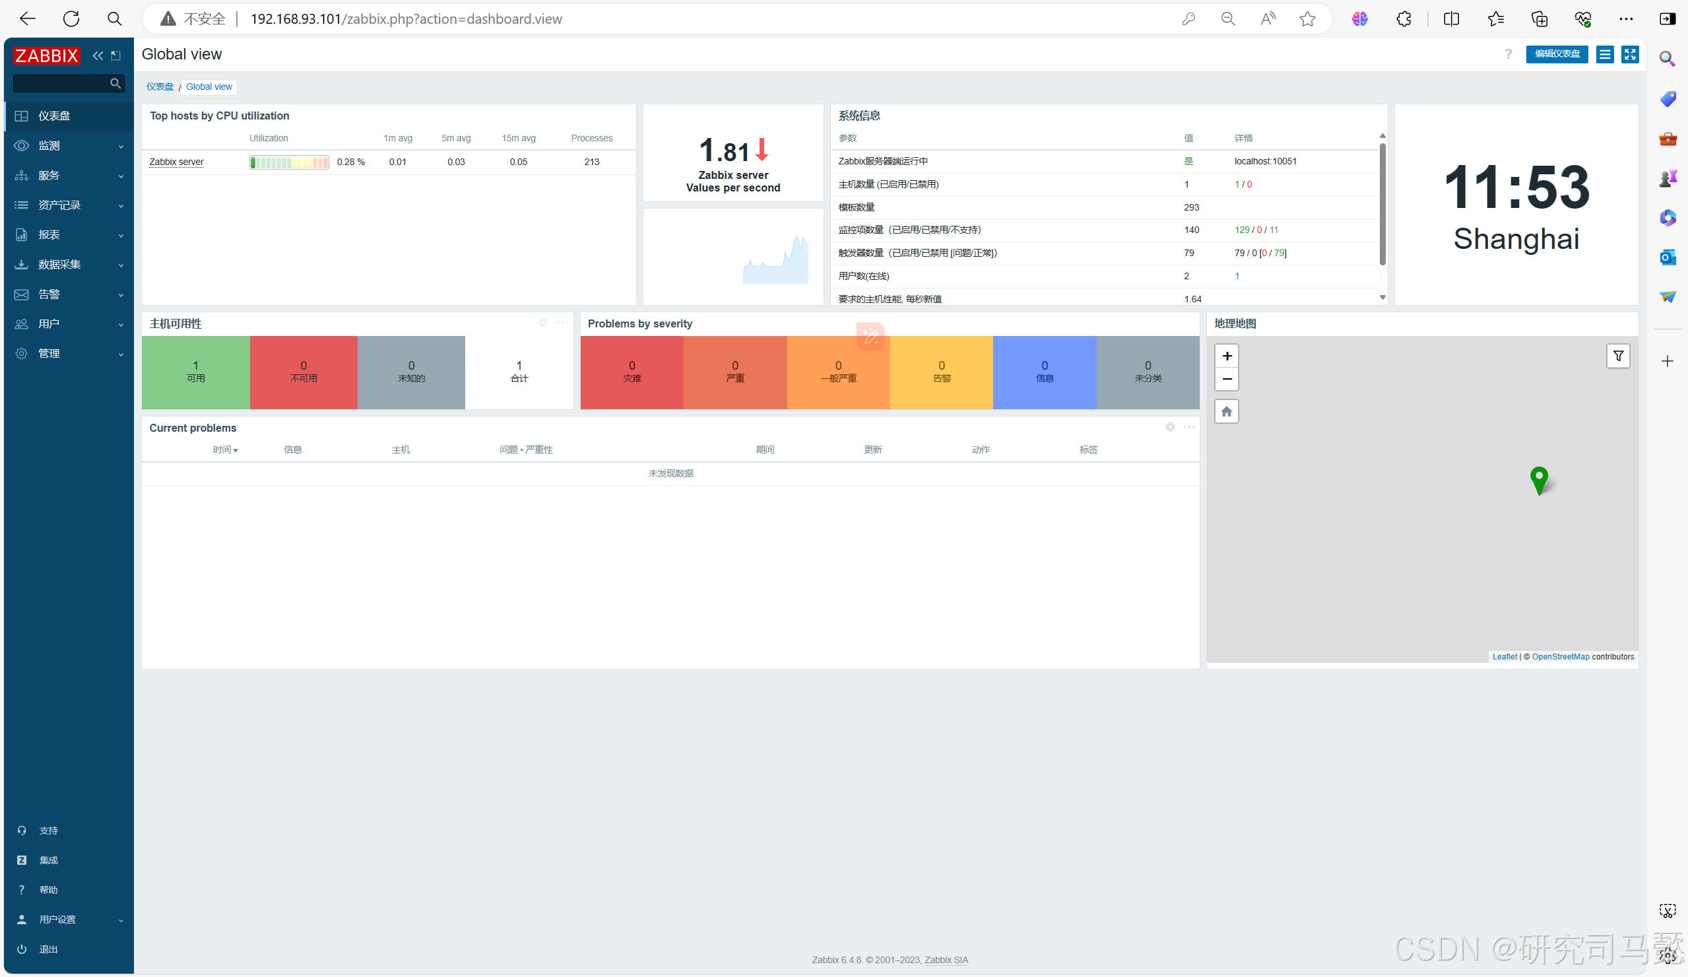Zoom in on the geomap
The width and height of the screenshot is (1688, 977).
click(x=1227, y=356)
